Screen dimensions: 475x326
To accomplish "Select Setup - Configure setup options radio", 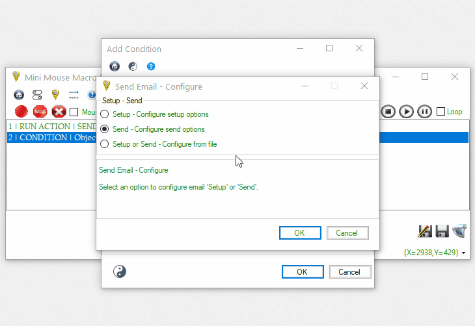I will 105,114.
